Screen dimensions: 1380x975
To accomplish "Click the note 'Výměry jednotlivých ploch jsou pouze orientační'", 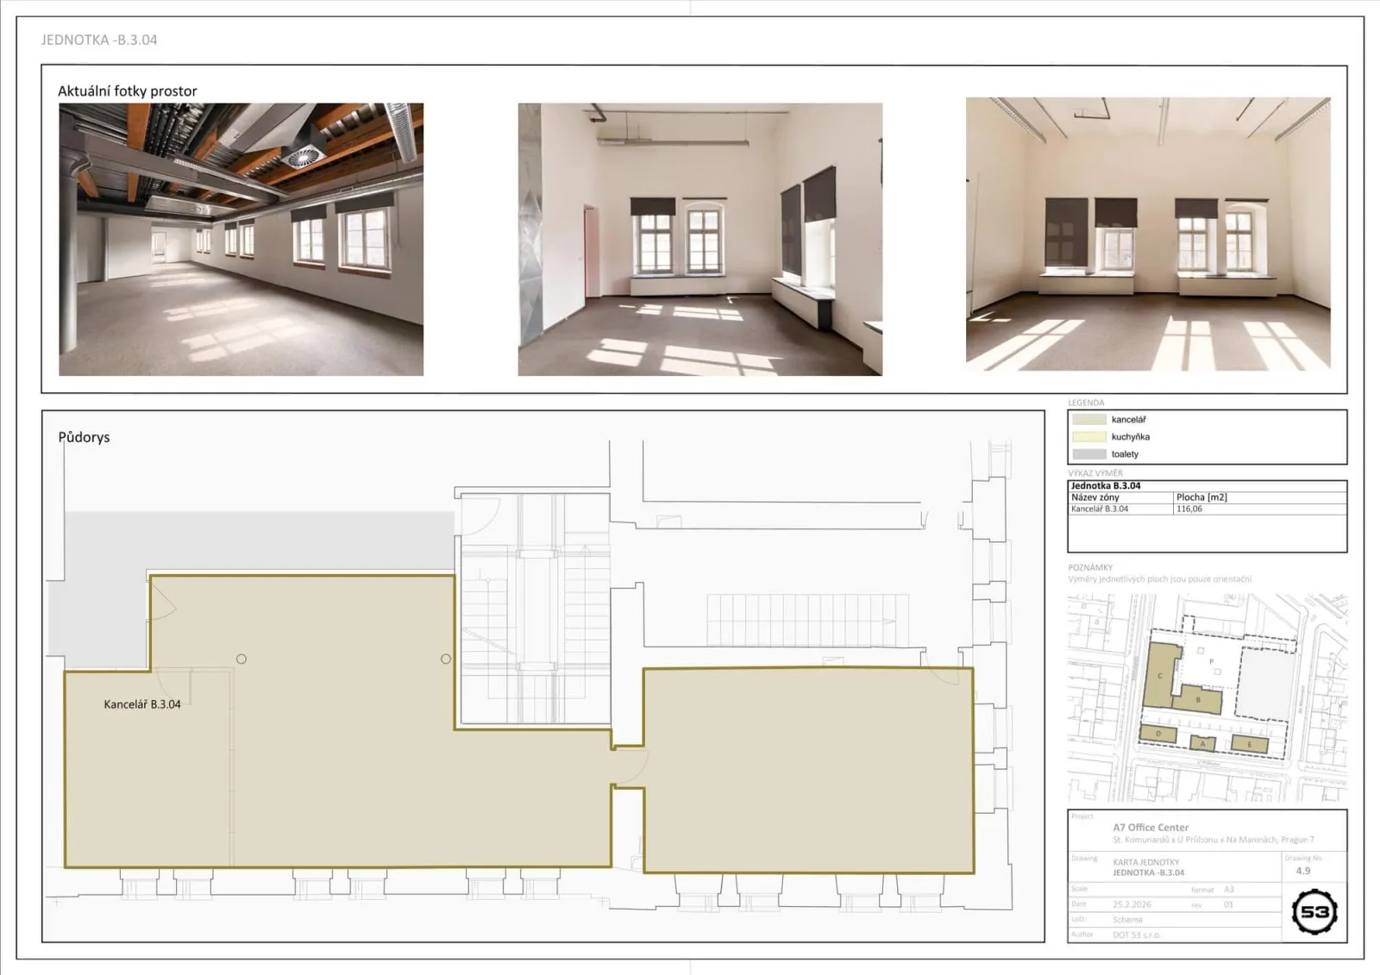I will [1160, 579].
